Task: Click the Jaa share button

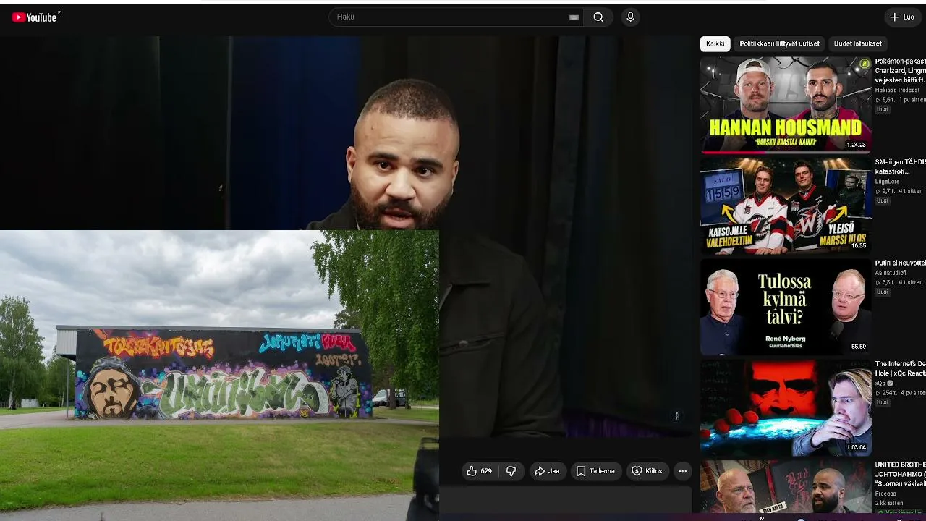Action: pyautogui.click(x=547, y=471)
